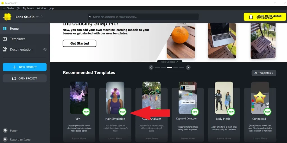
Task: Click the globe icon next to Documentation
Action: pyautogui.click(x=45, y=49)
